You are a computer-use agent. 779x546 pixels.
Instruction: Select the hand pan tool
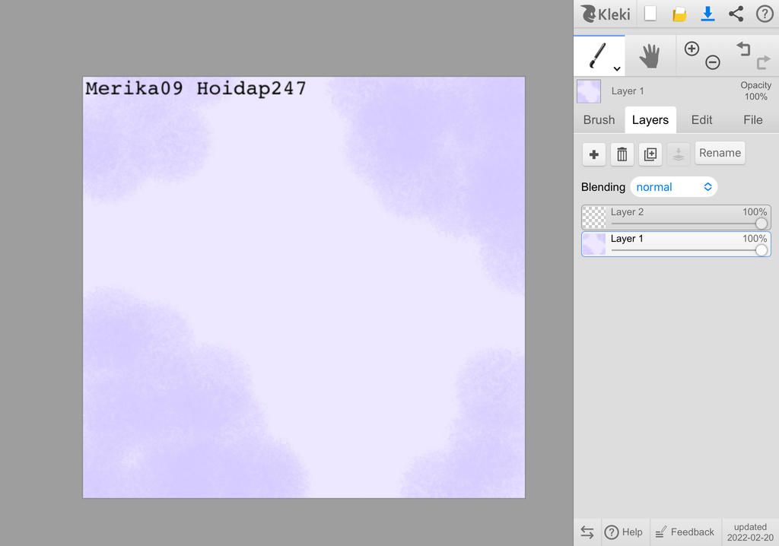[x=650, y=56]
